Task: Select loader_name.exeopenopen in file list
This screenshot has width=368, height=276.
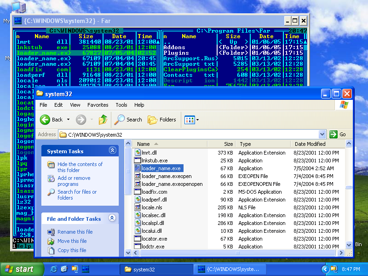Action: coord(172,184)
